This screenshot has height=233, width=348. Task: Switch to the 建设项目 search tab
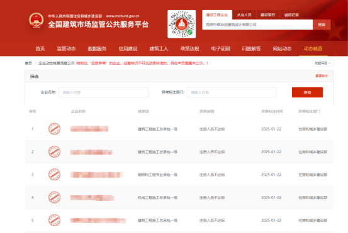pos(267,15)
